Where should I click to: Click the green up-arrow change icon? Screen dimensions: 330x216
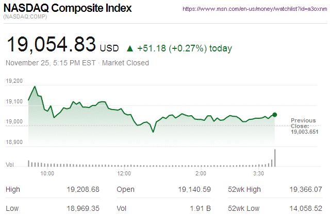pos(129,48)
